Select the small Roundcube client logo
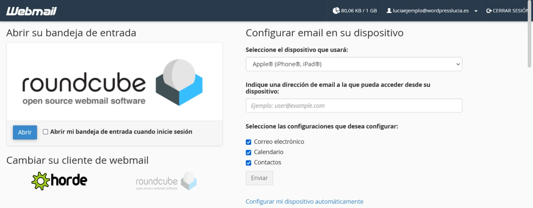This screenshot has width=533, height=208. 166,181
